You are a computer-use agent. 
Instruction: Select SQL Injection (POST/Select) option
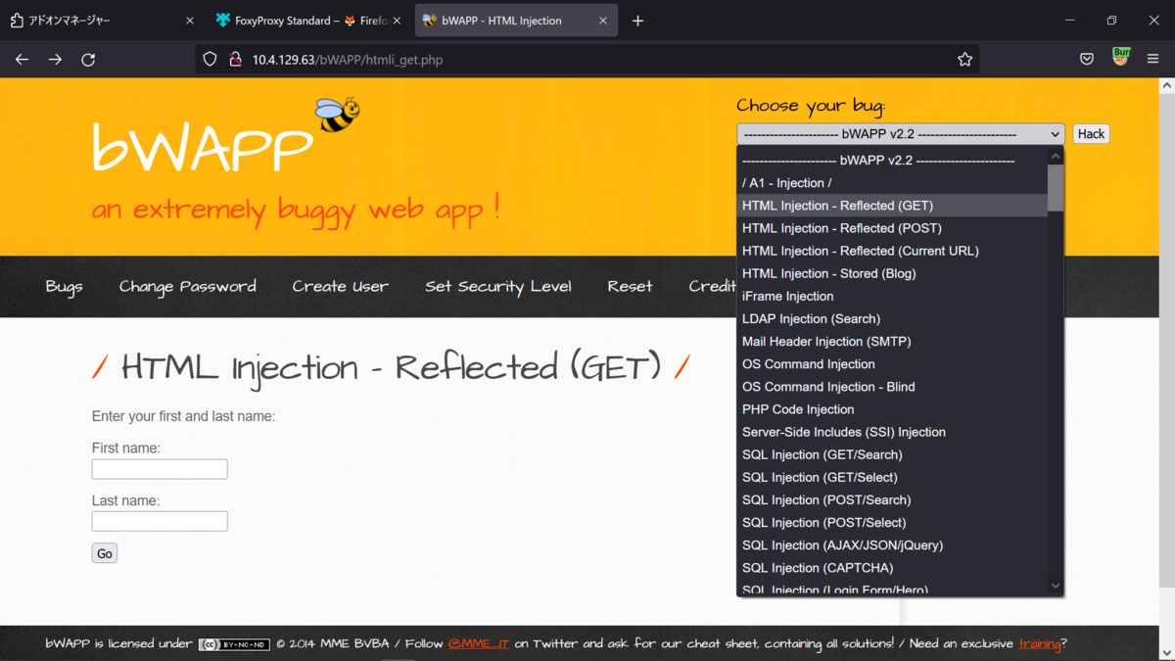point(892,522)
